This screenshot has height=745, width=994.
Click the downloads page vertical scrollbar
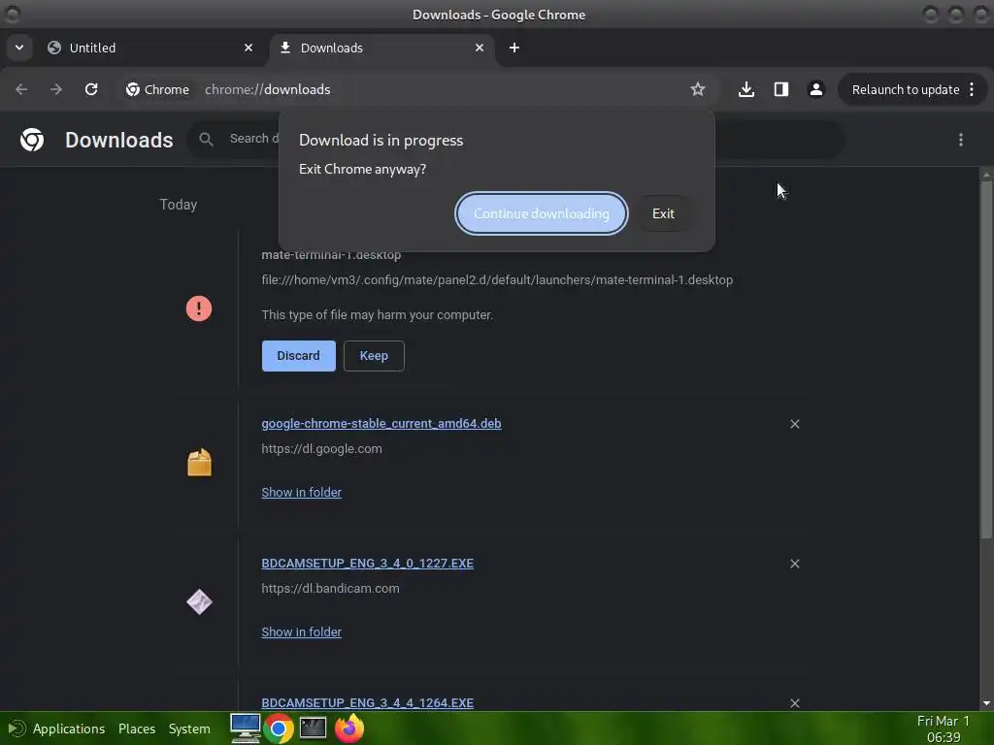coord(986,360)
